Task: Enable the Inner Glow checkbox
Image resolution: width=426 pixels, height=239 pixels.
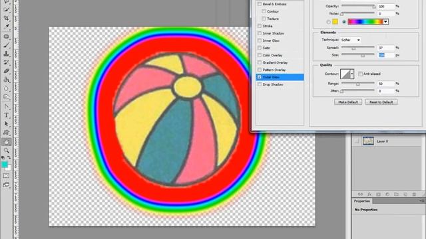Action: [x=260, y=40]
